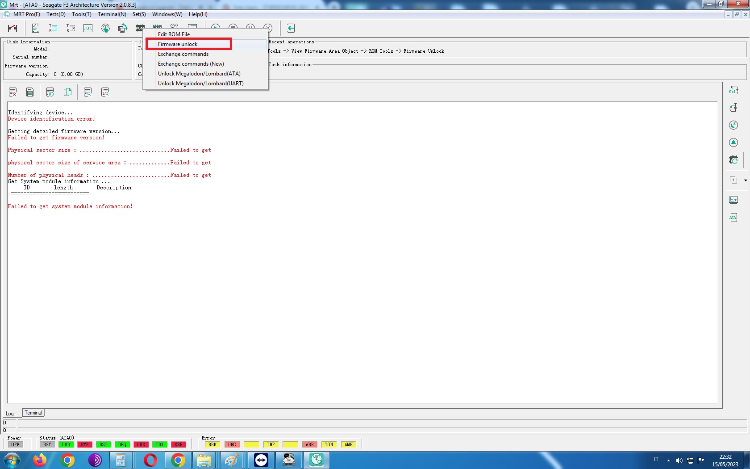Screen dimensions: 750x469
Task: Open the Windows Start menu
Action: [12, 460]
